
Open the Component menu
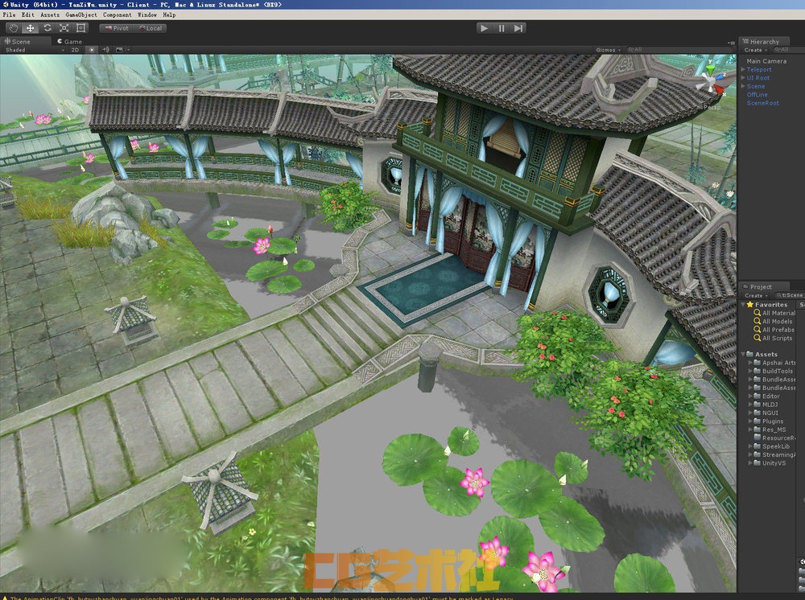point(117,14)
